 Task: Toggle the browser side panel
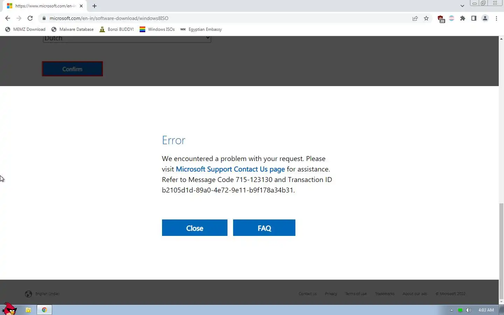(x=474, y=18)
